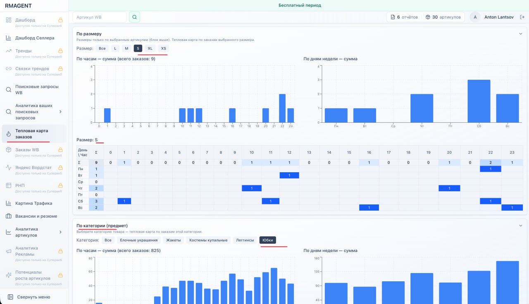The width and height of the screenshot is (529, 304).
Task: Click the green search icon button
Action: 135,17
